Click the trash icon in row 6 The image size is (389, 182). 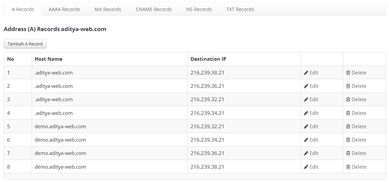(348, 140)
